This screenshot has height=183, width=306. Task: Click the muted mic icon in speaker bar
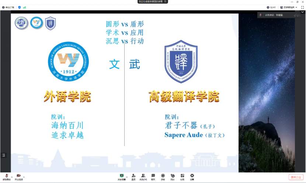pyautogui.click(x=260, y=15)
